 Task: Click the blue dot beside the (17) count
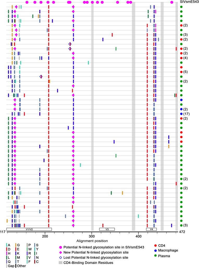pos(181,114)
